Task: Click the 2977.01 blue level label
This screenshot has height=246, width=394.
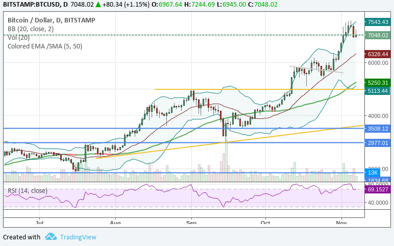Action: click(378, 143)
